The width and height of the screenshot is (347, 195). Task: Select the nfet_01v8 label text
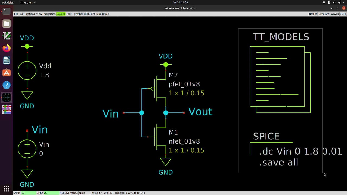(184, 141)
